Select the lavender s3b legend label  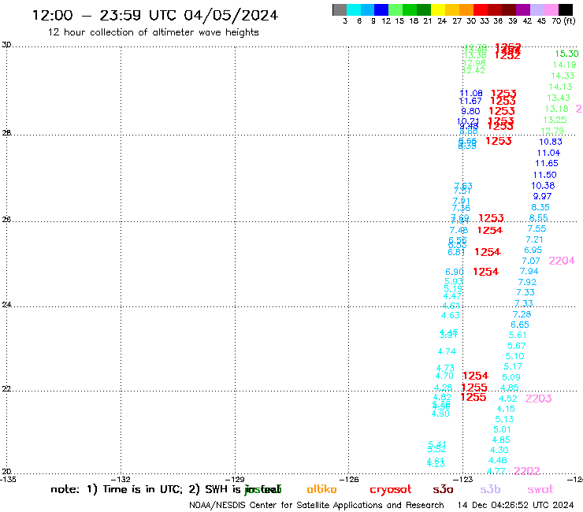(x=490, y=489)
